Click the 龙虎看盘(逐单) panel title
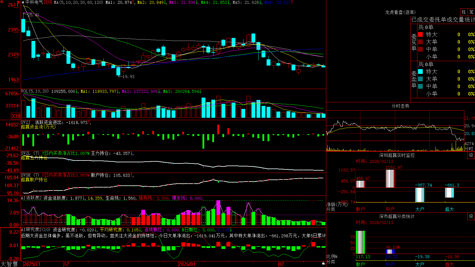The image size is (475, 267). coord(400,12)
